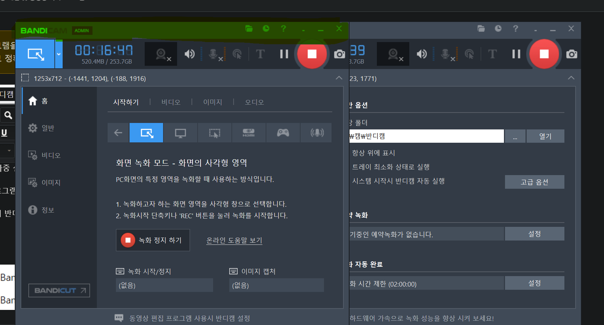The image size is (604, 325).
Task: Toggle 항상 위에 표시 option
Action: pos(373,153)
